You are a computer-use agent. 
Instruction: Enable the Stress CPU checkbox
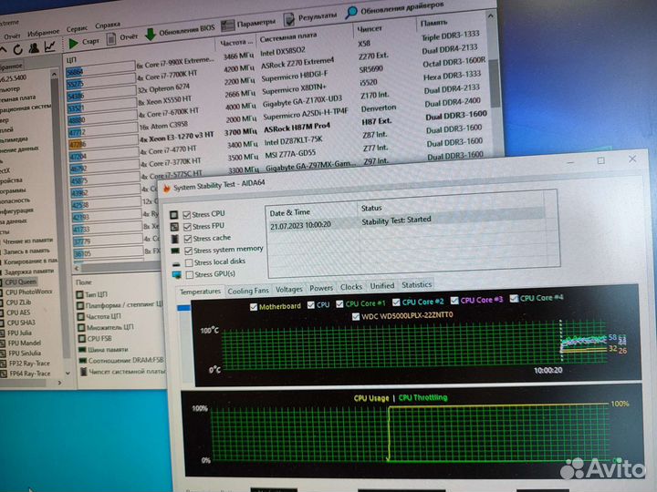coord(186,215)
